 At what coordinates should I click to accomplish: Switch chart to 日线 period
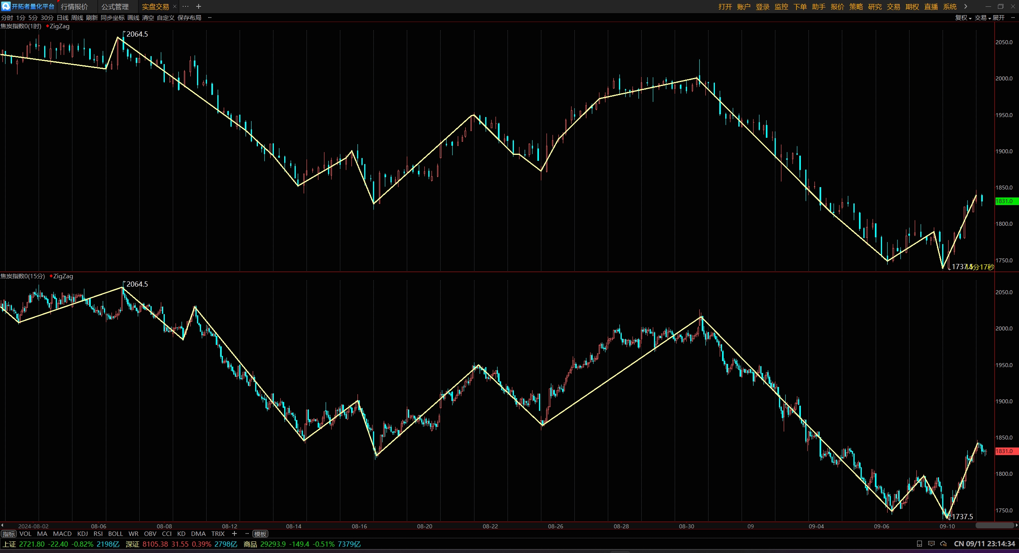[62, 18]
